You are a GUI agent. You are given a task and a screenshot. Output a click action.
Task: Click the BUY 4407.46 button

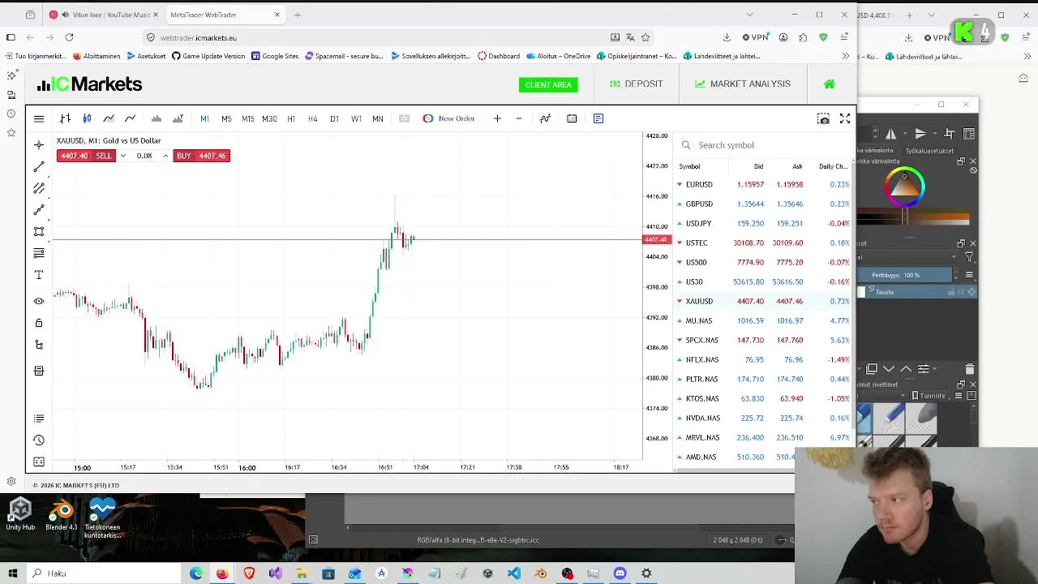(201, 156)
